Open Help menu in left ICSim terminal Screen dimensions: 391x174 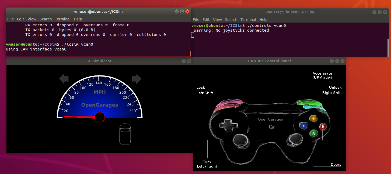coord(78,19)
